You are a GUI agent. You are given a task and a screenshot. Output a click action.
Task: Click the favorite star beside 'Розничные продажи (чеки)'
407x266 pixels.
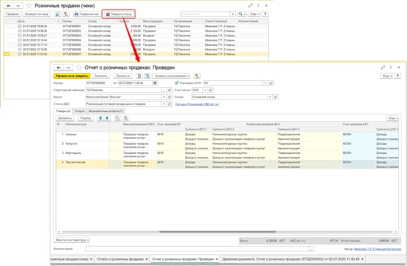pos(29,6)
